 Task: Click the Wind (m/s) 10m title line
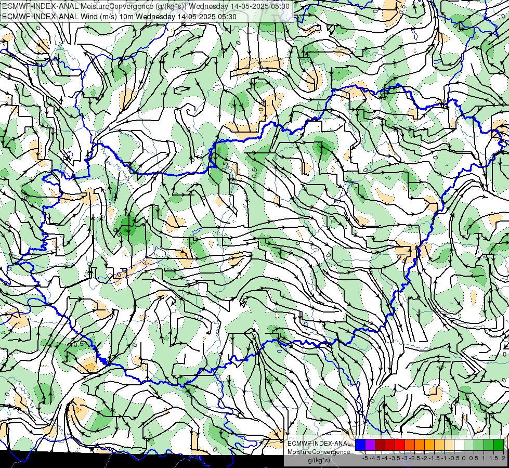pyautogui.click(x=119, y=17)
